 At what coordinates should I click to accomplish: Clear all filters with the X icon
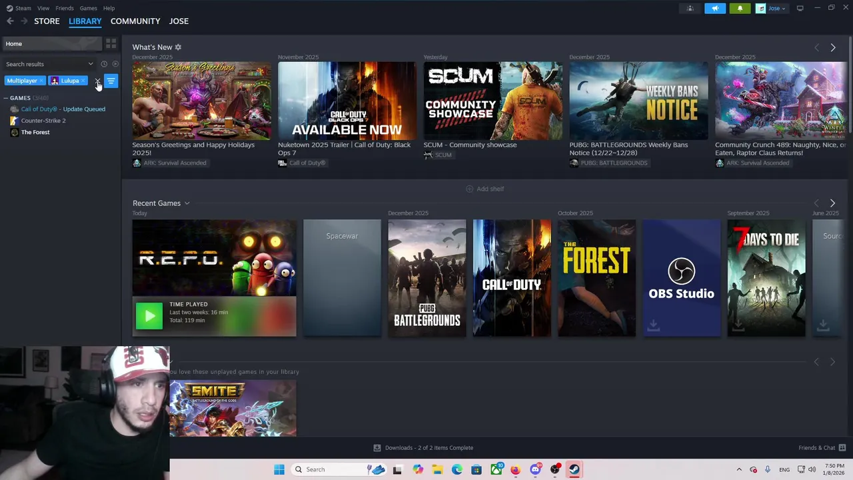click(97, 81)
